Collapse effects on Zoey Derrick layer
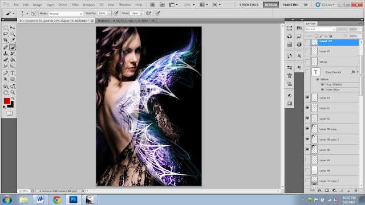The image size is (365, 205). (358, 72)
